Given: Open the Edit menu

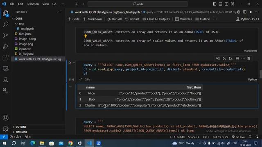Looking at the screenshot, I should (20, 4).
